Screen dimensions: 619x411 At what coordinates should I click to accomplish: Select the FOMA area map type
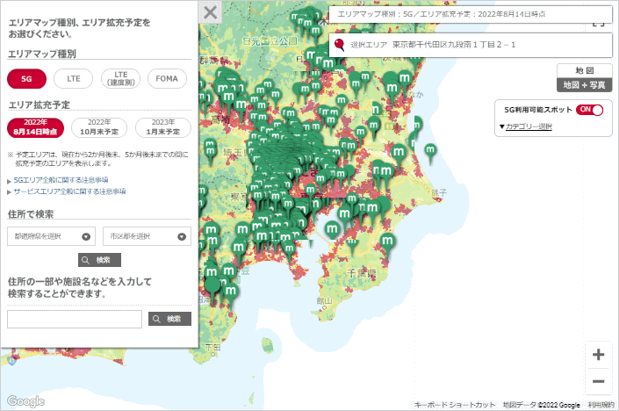pos(167,78)
